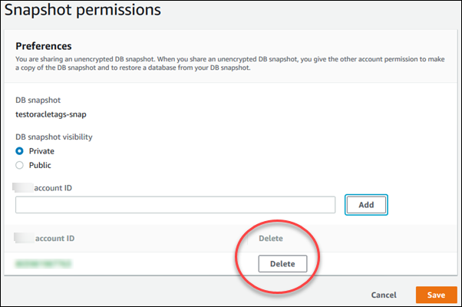Click the Delete column header
462x307 pixels.
(x=271, y=239)
